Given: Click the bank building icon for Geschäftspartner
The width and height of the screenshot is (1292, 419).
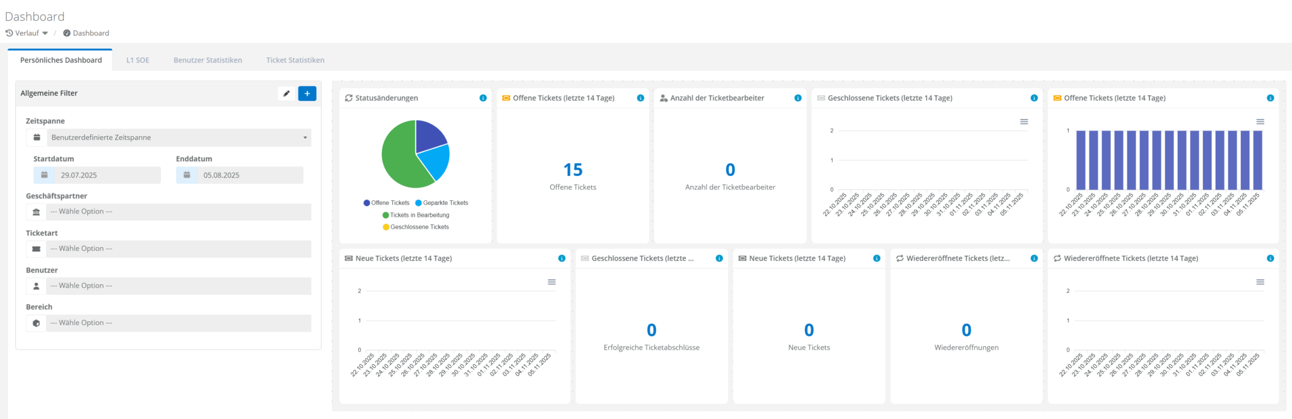Looking at the screenshot, I should point(37,212).
